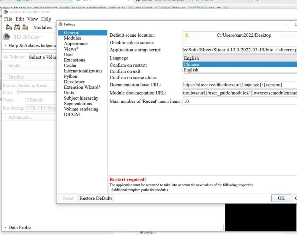This screenshot has height=235, width=297.
Task: Click the Volume node icon beside Volume label
Action: tap(6, 57)
